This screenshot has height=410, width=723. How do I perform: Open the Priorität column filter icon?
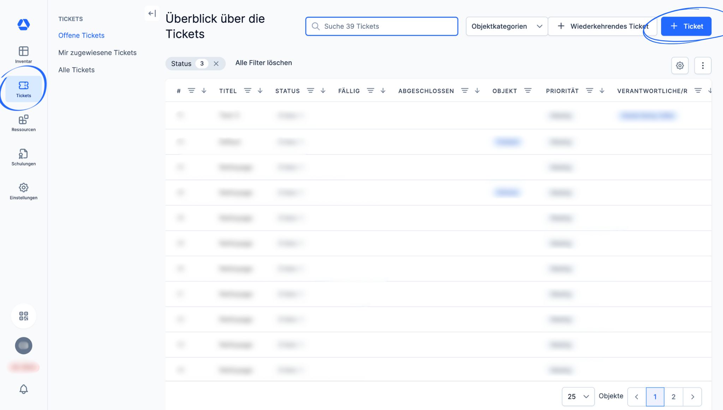tap(589, 91)
